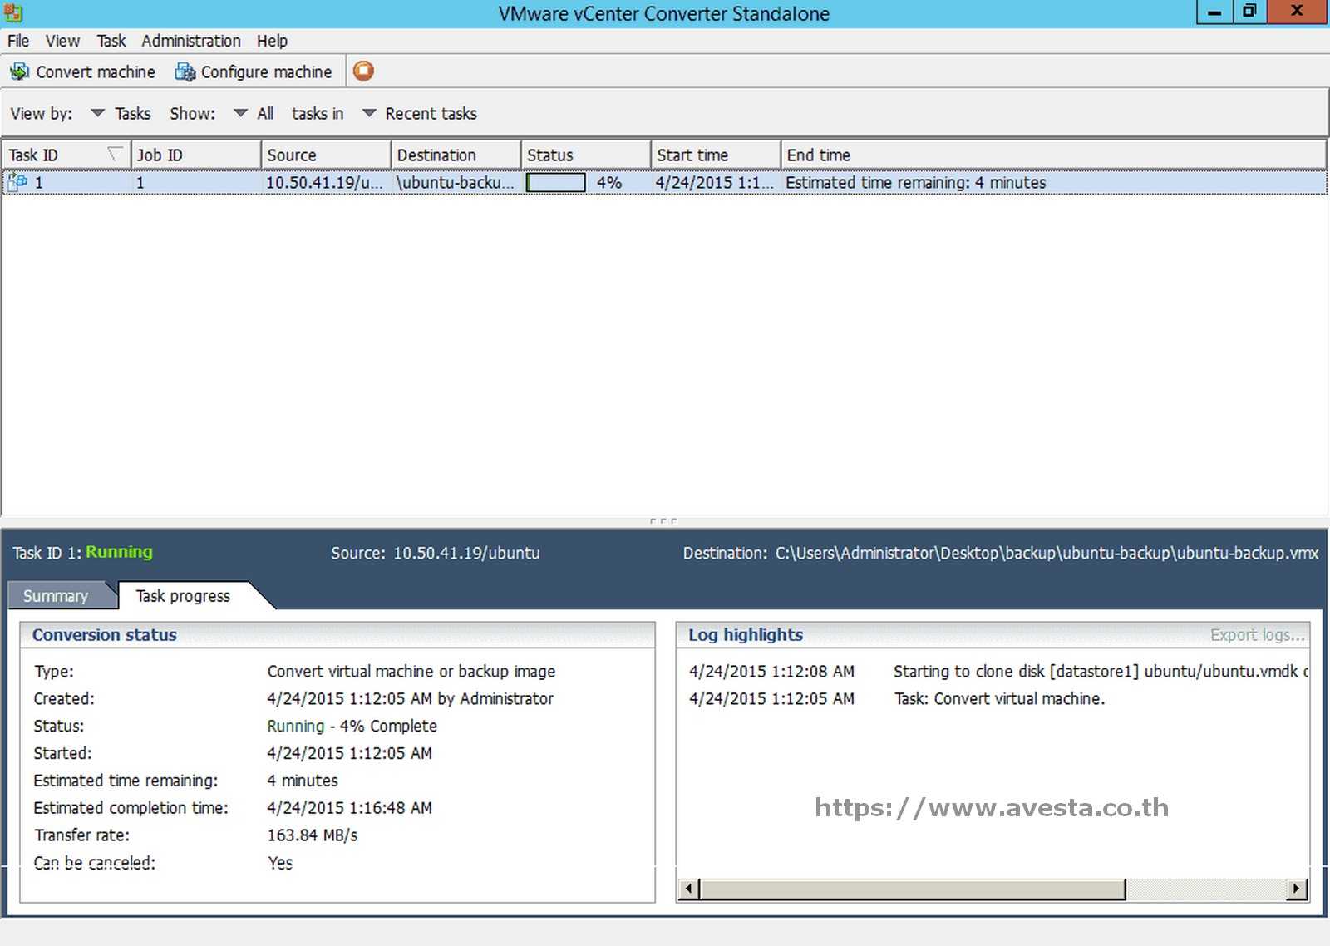The image size is (1330, 946).
Task: Open the Help menu
Action: click(270, 40)
